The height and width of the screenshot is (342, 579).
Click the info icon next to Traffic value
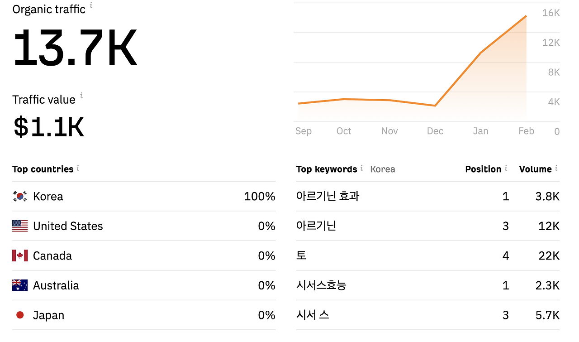[x=81, y=95]
